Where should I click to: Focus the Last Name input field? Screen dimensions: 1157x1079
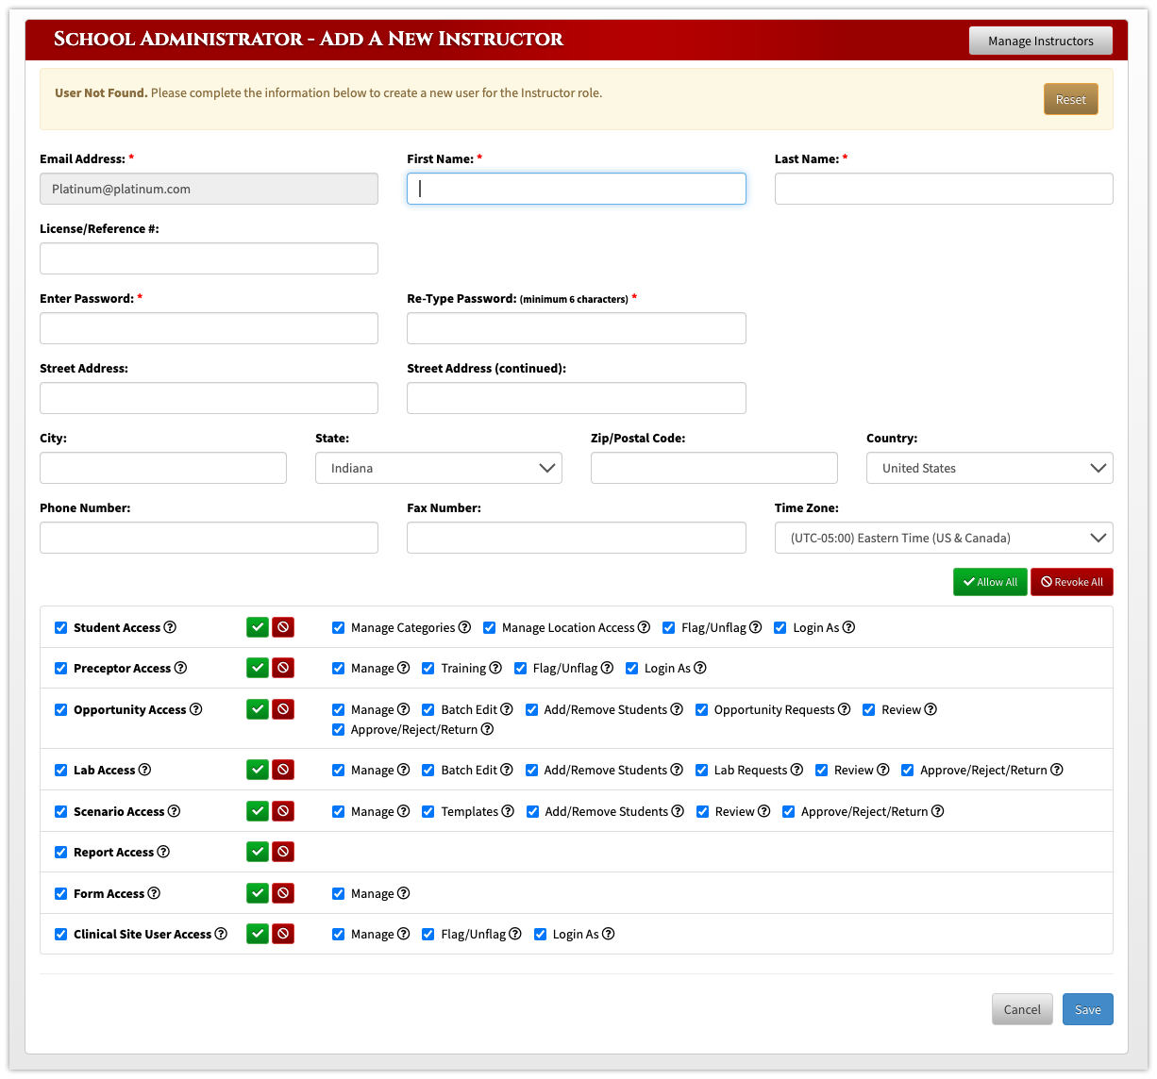click(x=944, y=189)
